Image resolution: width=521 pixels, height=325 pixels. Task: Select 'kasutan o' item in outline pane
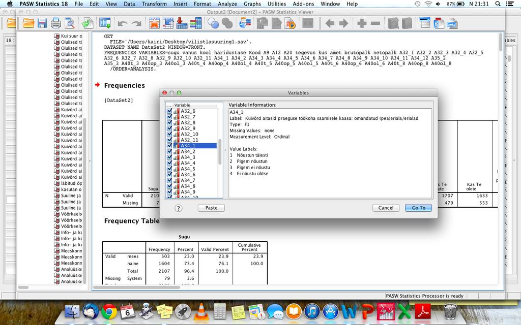point(71,189)
